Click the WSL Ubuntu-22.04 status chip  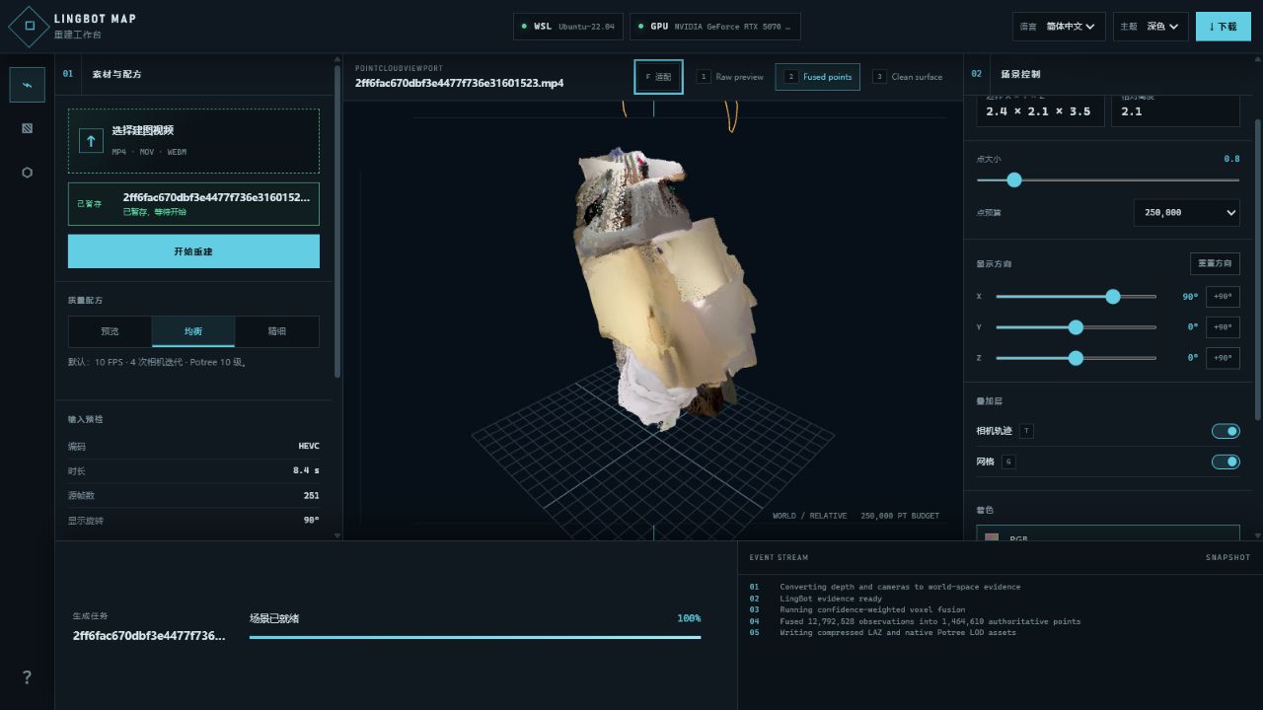pos(567,27)
